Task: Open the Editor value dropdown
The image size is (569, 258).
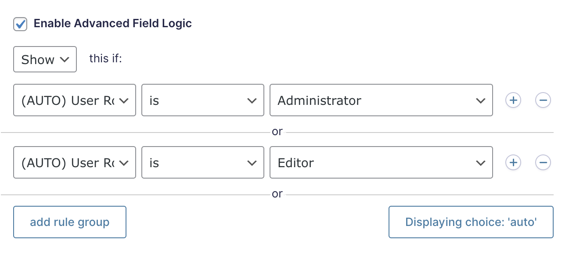Action: (x=381, y=163)
